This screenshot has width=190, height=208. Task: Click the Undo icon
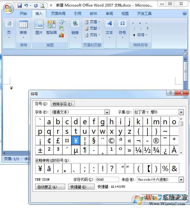pos(26,5)
